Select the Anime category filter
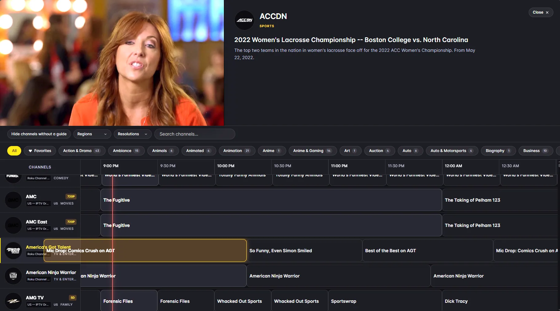560x311 pixels. pyautogui.click(x=272, y=151)
